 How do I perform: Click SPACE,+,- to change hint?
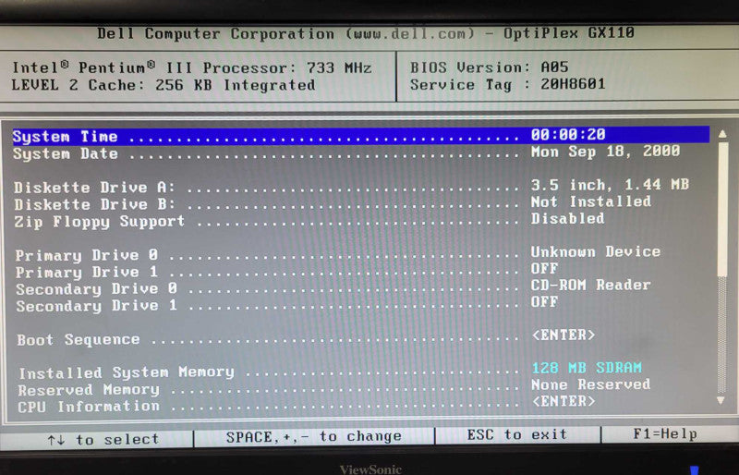(313, 437)
